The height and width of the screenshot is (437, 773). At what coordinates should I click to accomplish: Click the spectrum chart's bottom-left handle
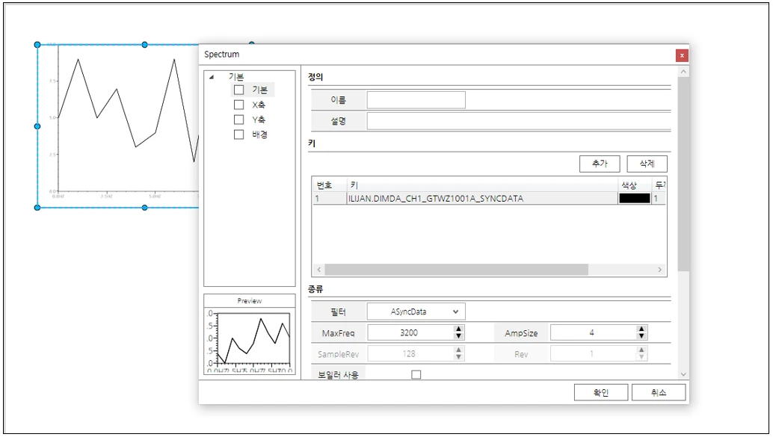click(x=37, y=208)
